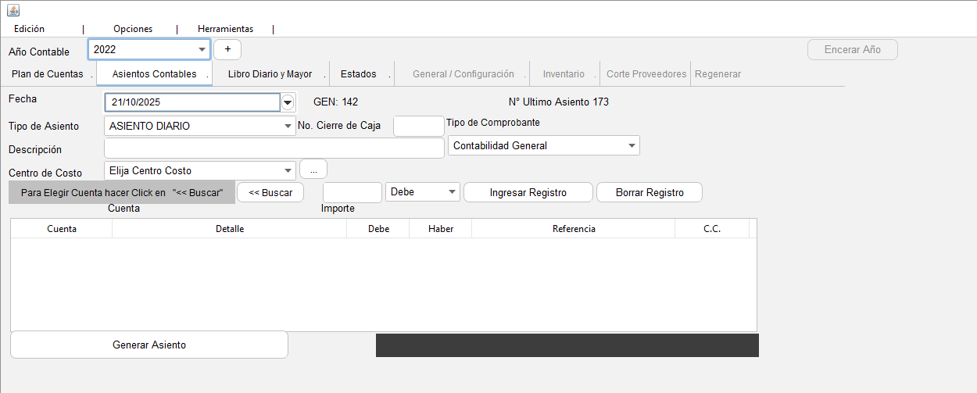Click the Importe amount input field
This screenshot has width=977, height=393.
pyautogui.click(x=353, y=192)
